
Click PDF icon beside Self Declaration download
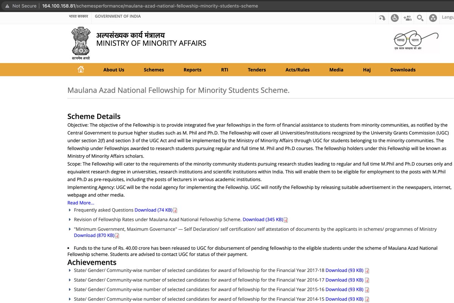[117, 236]
